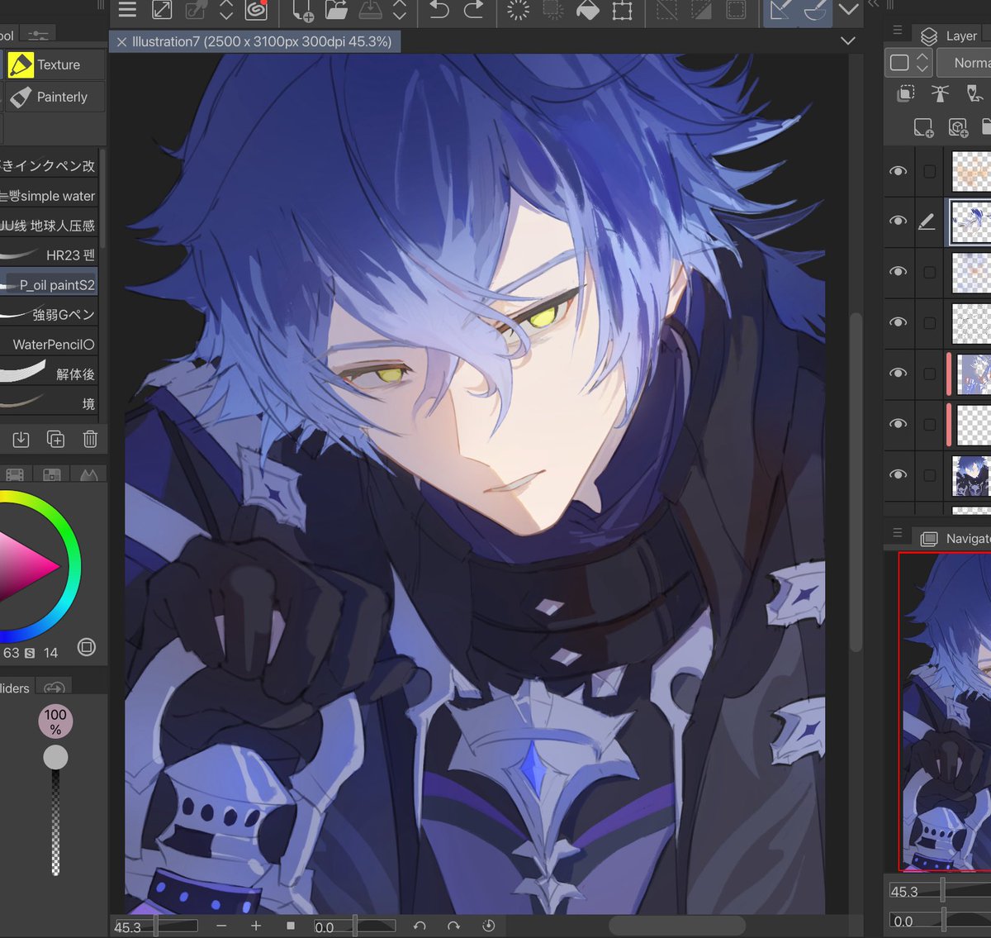The image size is (991, 938).
Task: Click the duplicate sub tool icon
Action: 55,439
